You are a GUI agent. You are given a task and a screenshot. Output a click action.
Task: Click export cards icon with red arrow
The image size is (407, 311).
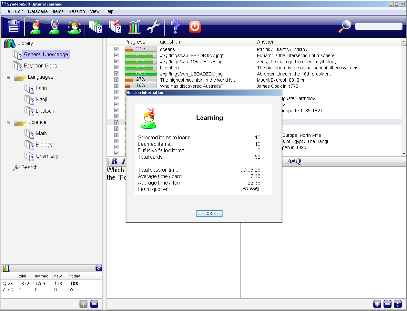(x=115, y=27)
